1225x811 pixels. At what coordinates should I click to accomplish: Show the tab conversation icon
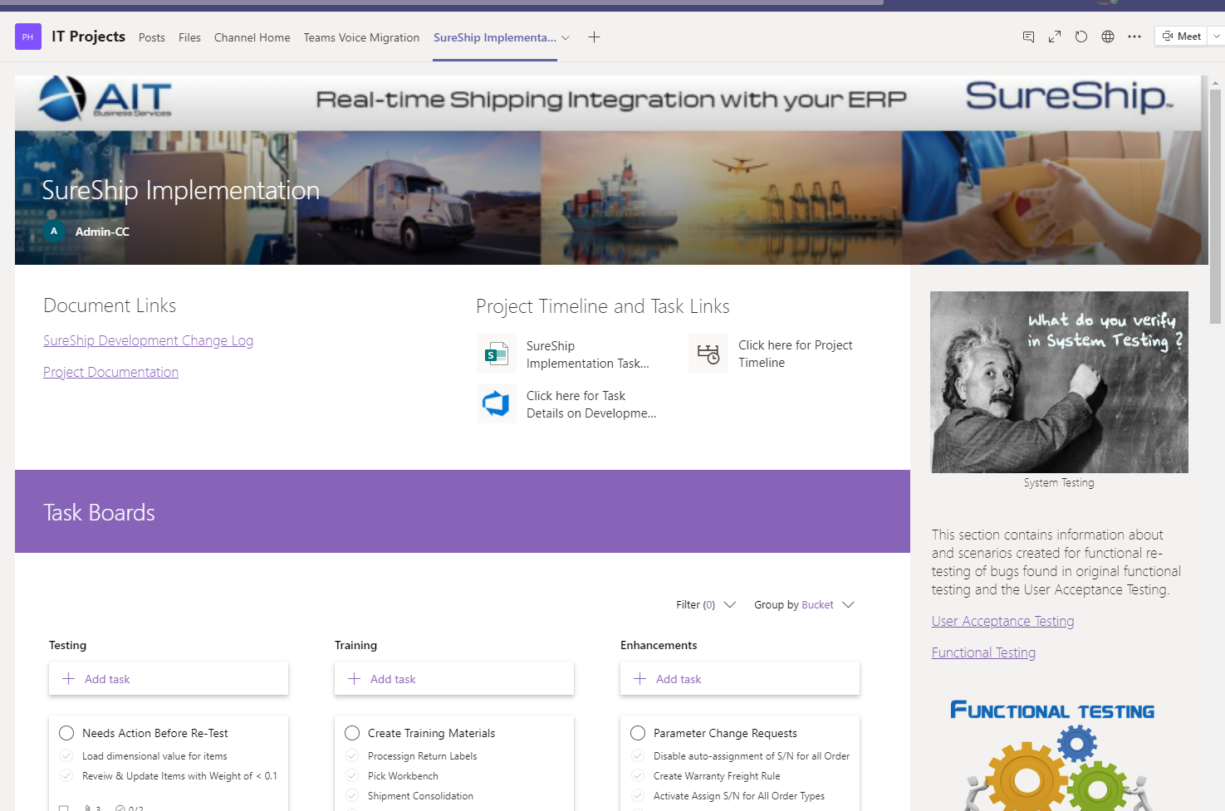click(x=1028, y=37)
